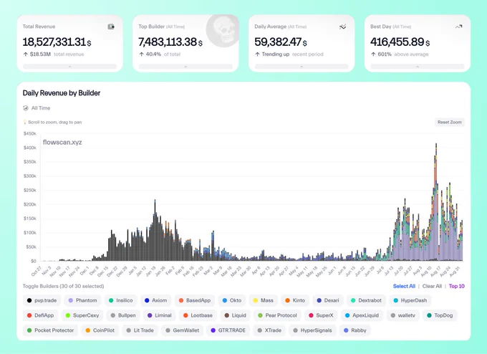Screen dimensions: 487x354
Task: Toggle the Mass builder chip
Action: click(264, 300)
